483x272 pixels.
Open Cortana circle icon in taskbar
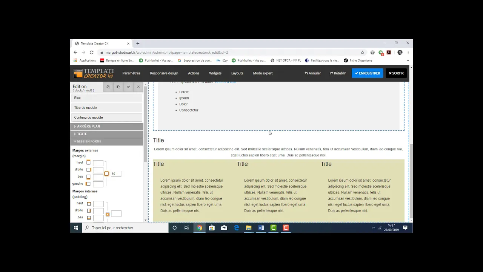pos(174,228)
